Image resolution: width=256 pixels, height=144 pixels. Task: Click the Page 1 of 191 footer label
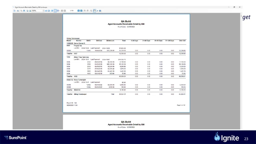(181, 105)
